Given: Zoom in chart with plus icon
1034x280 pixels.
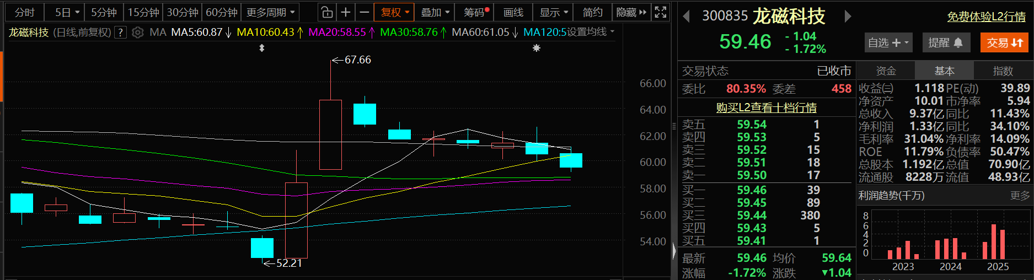Looking at the screenshot, I should (346, 12).
